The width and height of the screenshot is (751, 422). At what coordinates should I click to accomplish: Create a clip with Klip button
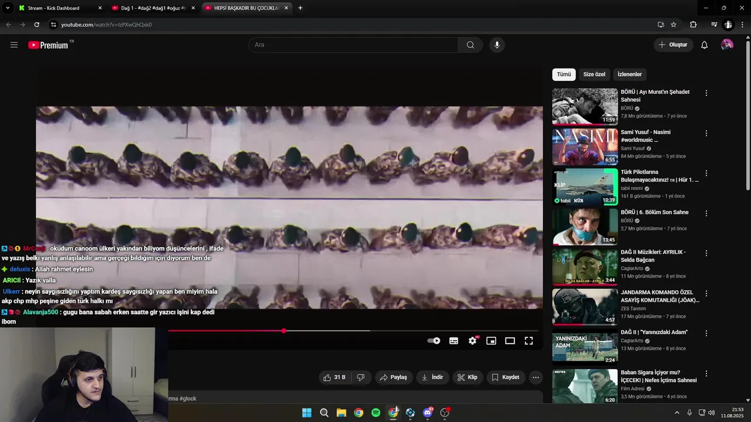pos(468,377)
